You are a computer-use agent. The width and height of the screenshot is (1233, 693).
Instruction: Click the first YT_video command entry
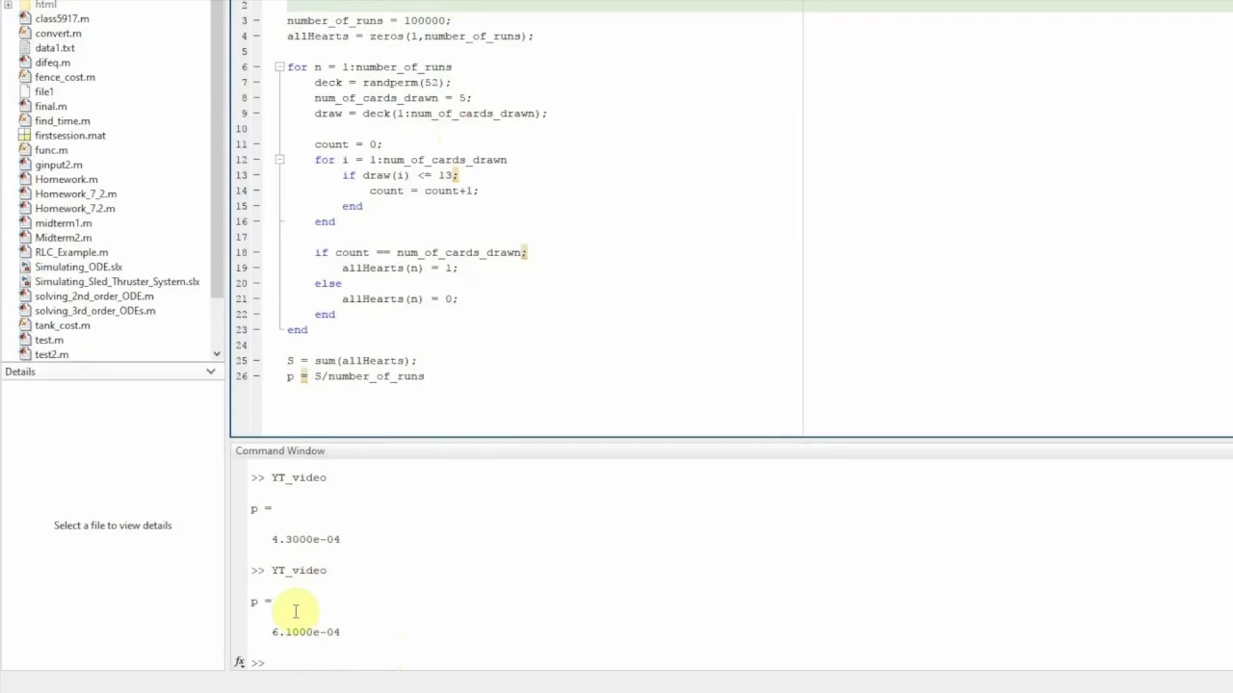pos(299,477)
